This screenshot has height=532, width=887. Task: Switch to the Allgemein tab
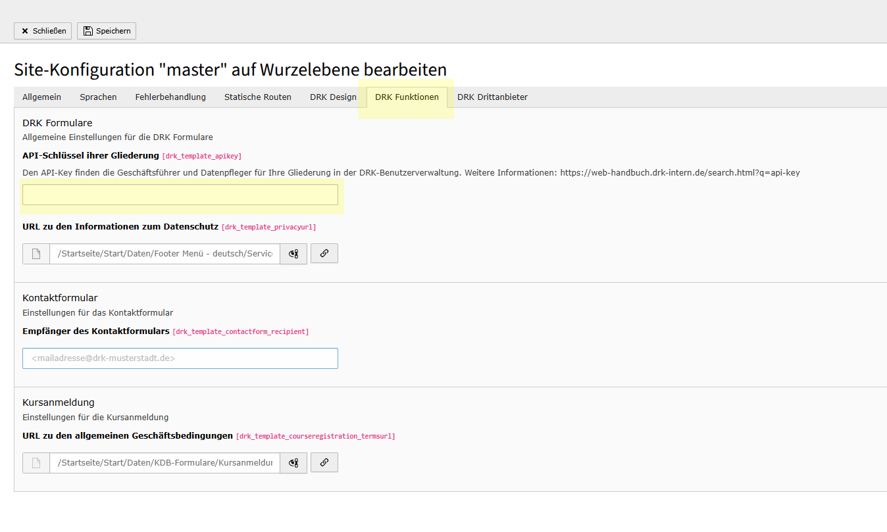coord(41,97)
